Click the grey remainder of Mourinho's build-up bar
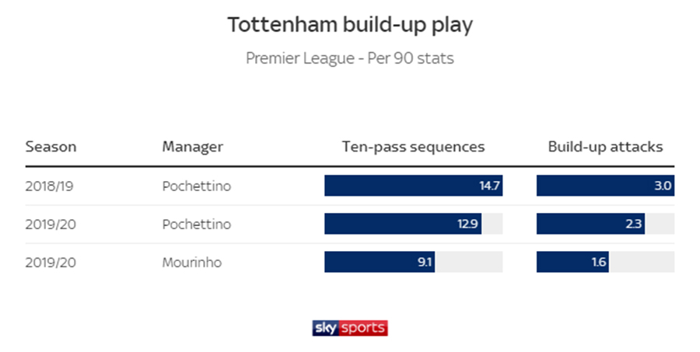This screenshot has height=352, width=700. pyautogui.click(x=642, y=262)
